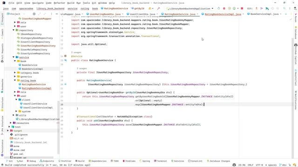Open the Refactor menu
This screenshot has height=167, width=298.
tap(59, 3)
